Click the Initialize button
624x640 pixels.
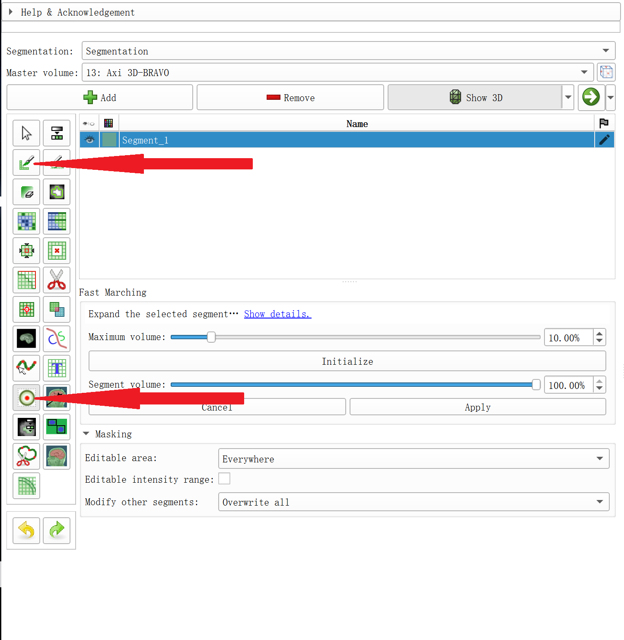347,361
